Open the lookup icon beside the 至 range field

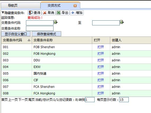[x=122, y=22]
